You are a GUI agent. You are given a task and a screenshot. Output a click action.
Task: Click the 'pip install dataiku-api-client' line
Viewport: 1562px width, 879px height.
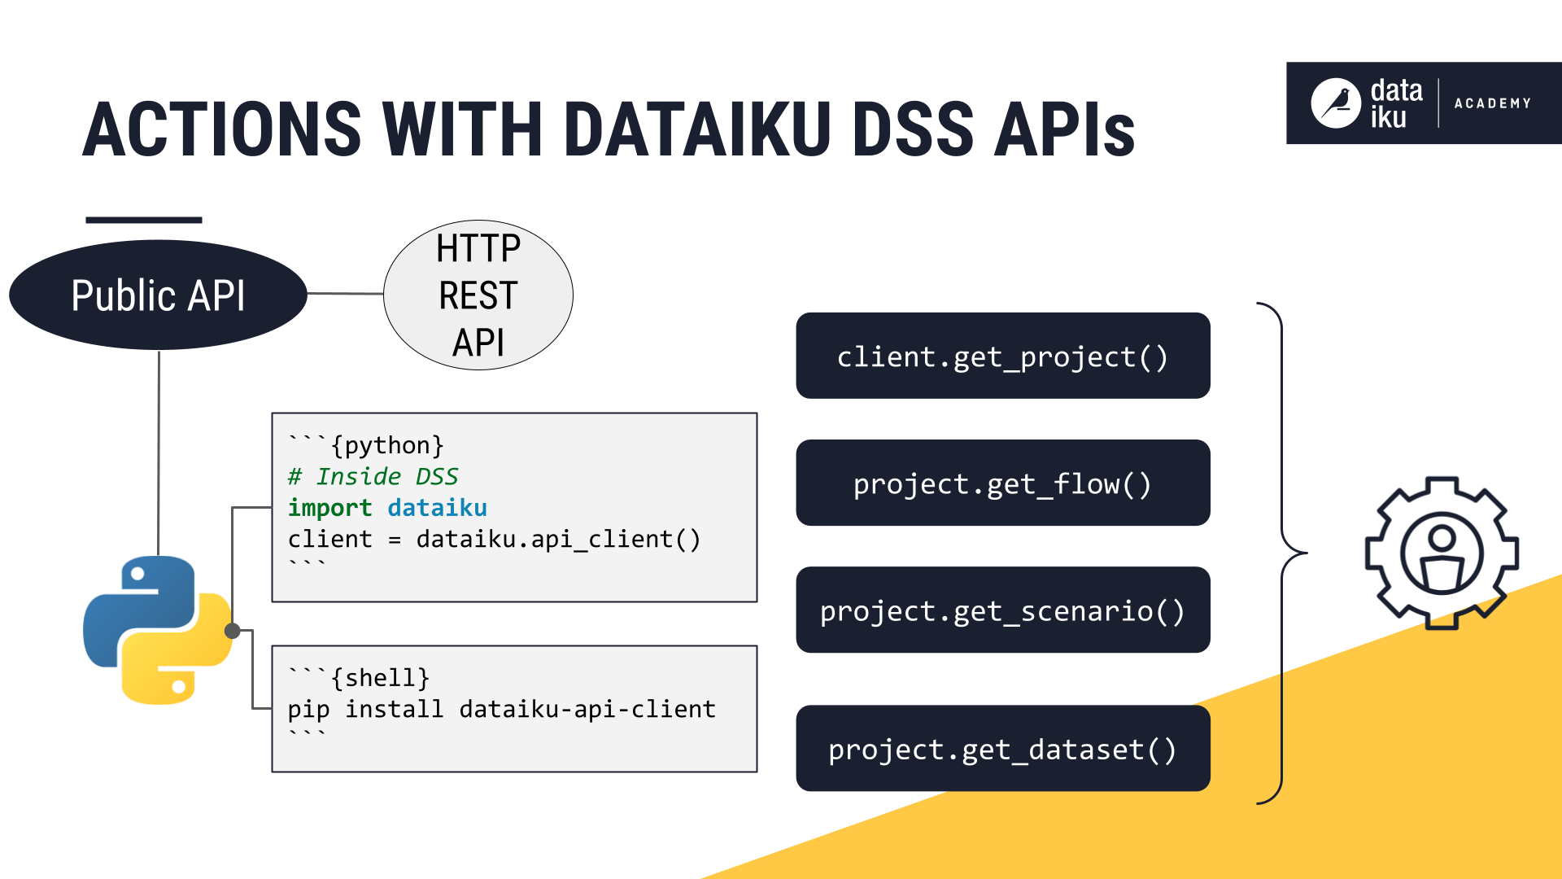coord(502,709)
